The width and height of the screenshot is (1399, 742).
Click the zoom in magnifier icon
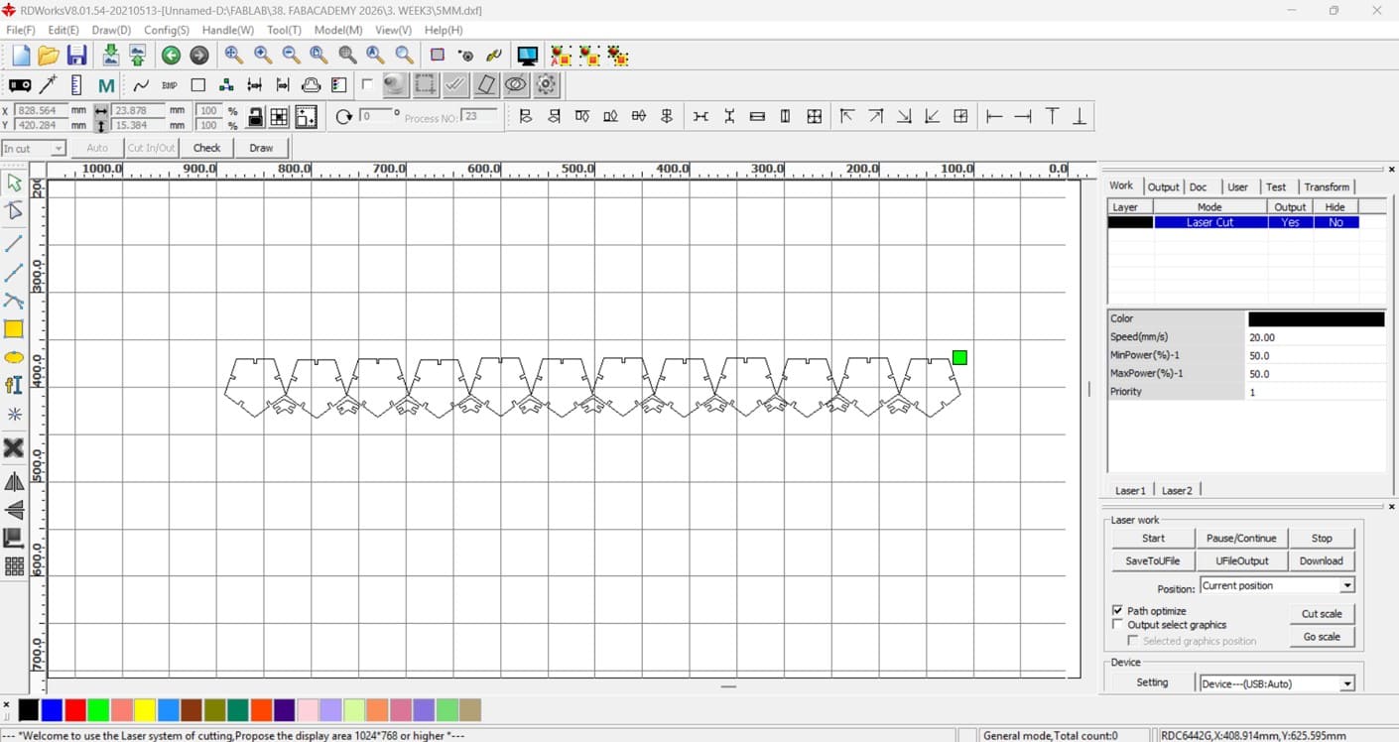coord(263,56)
